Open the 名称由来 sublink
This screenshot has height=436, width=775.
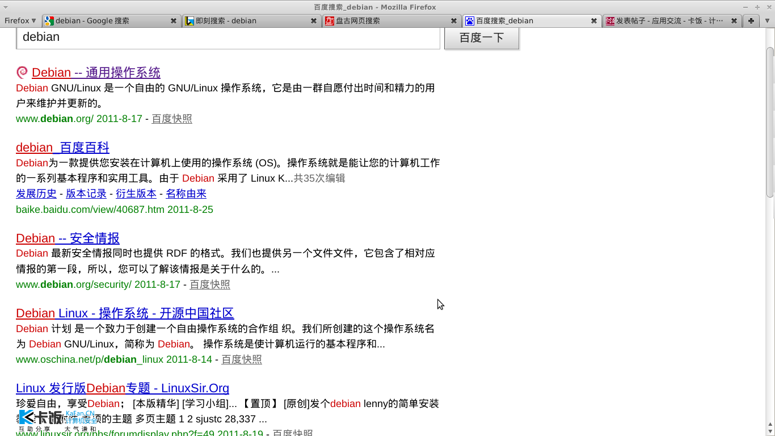coord(186,194)
